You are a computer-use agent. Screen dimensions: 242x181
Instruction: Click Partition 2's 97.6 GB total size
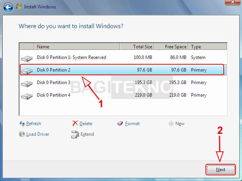145,70
